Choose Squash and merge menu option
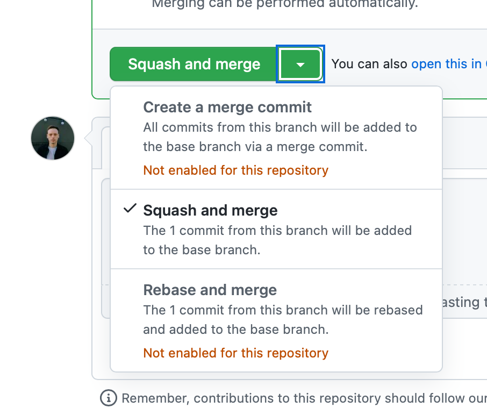 coord(276,229)
